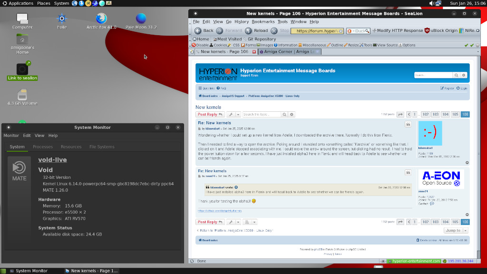Open the topic tools wrench dropdown above posts
This screenshot has width=487, height=274.
(x=234, y=114)
